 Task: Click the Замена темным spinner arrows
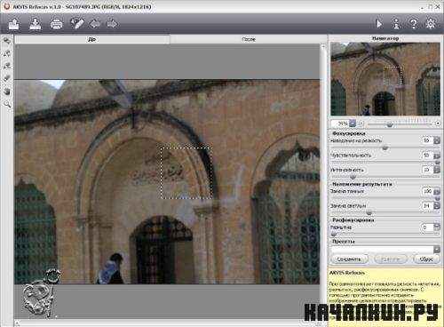coord(437,192)
